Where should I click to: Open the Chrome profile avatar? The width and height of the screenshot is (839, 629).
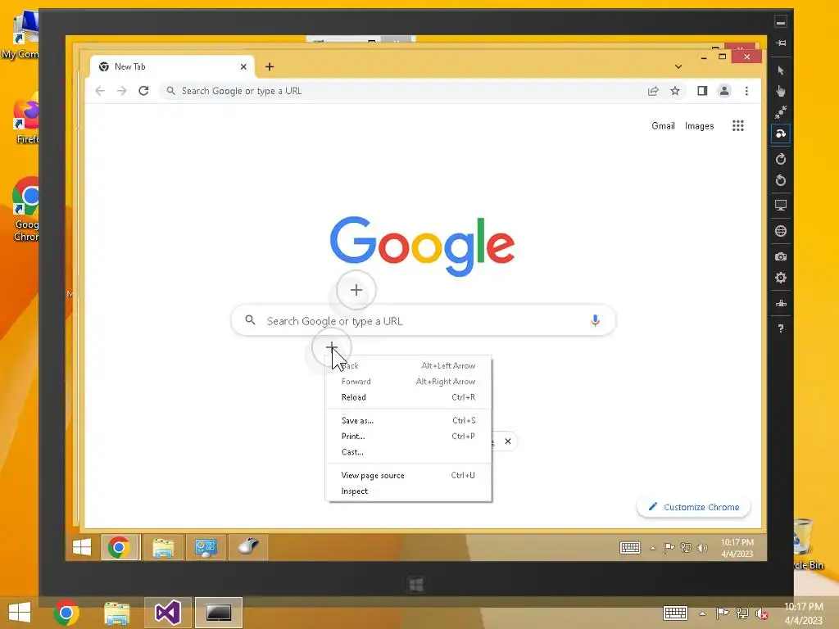[724, 91]
